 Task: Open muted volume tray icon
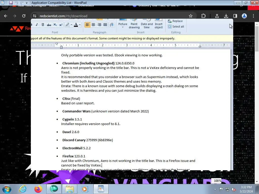coord(233,189)
